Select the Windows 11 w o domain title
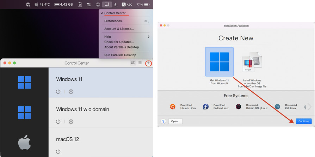Image resolution: width=315 pixels, height=157 pixels. [x=82, y=109]
